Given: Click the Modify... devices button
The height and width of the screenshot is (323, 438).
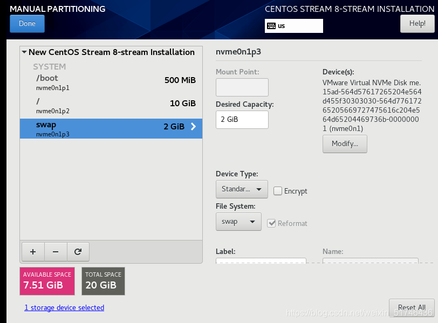Looking at the screenshot, I should pos(345,144).
